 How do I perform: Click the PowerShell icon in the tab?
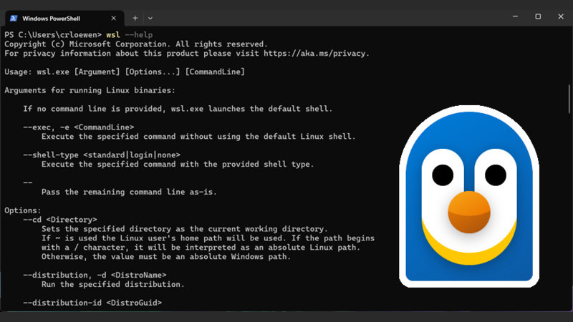tap(14, 19)
